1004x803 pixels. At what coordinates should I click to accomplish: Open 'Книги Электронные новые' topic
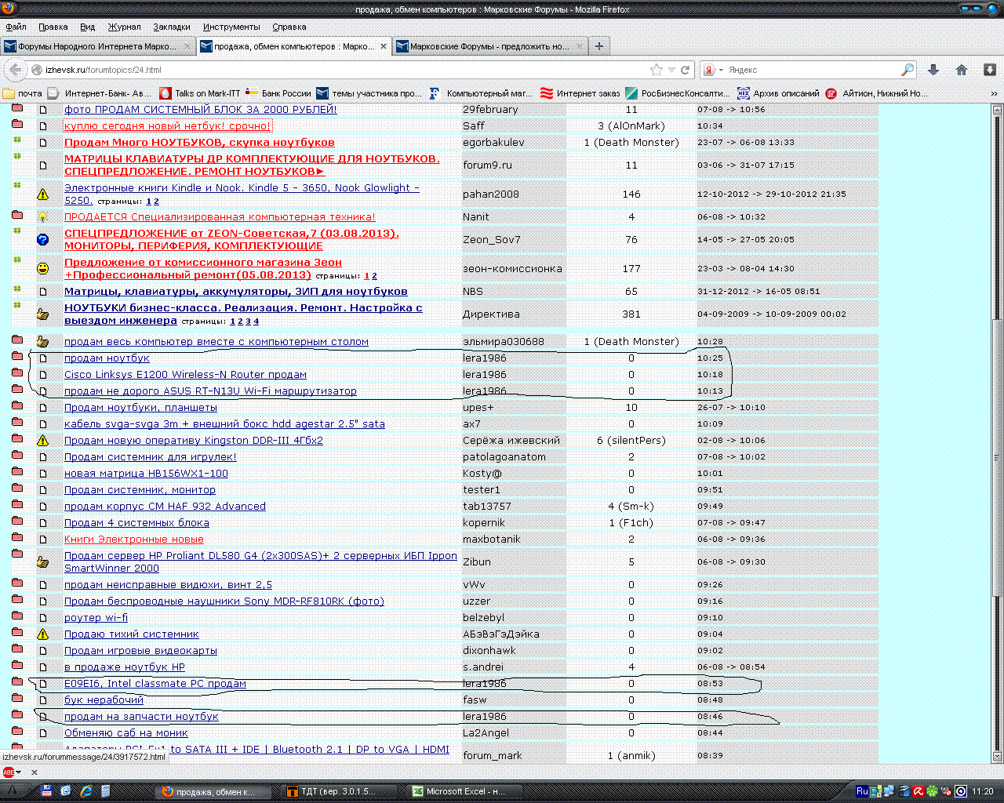tap(133, 539)
